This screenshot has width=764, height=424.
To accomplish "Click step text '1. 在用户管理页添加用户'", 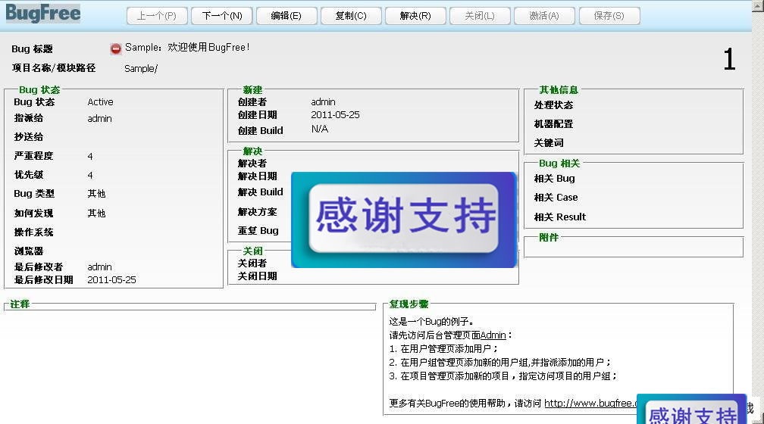I will pyautogui.click(x=441, y=349).
